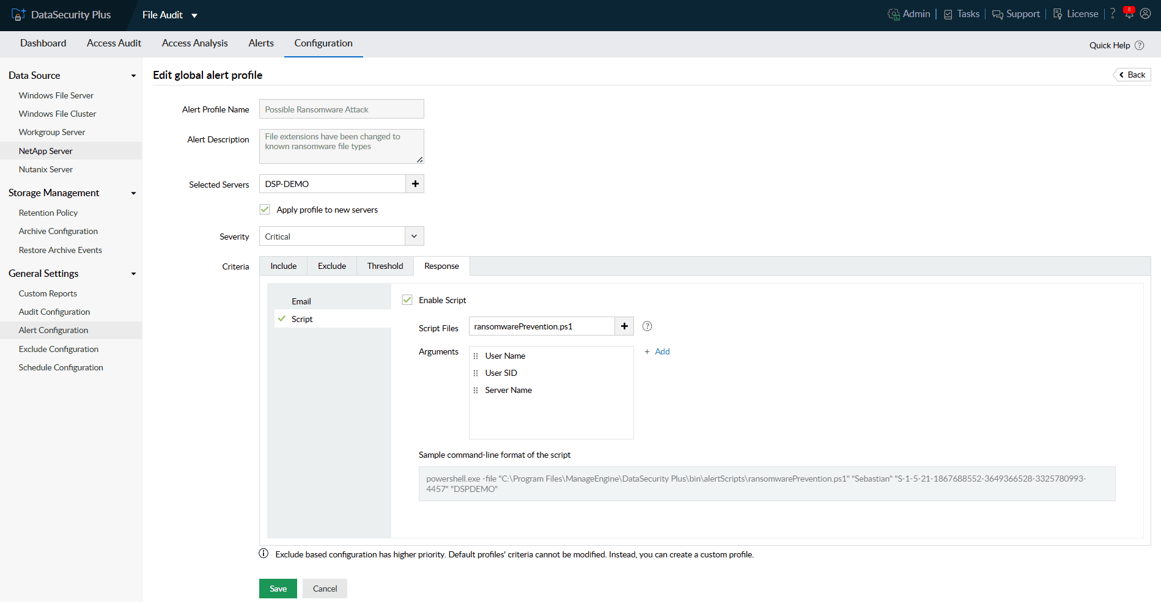
Task: Open the notifications bell icon
Action: pos(1129,13)
